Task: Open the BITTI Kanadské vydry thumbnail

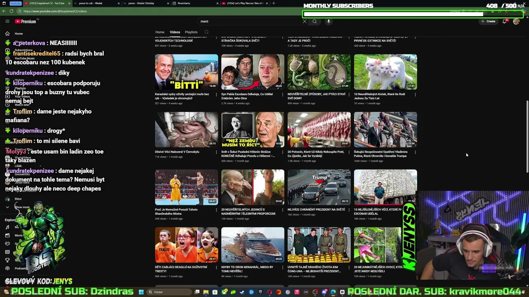Action: pos(186,72)
